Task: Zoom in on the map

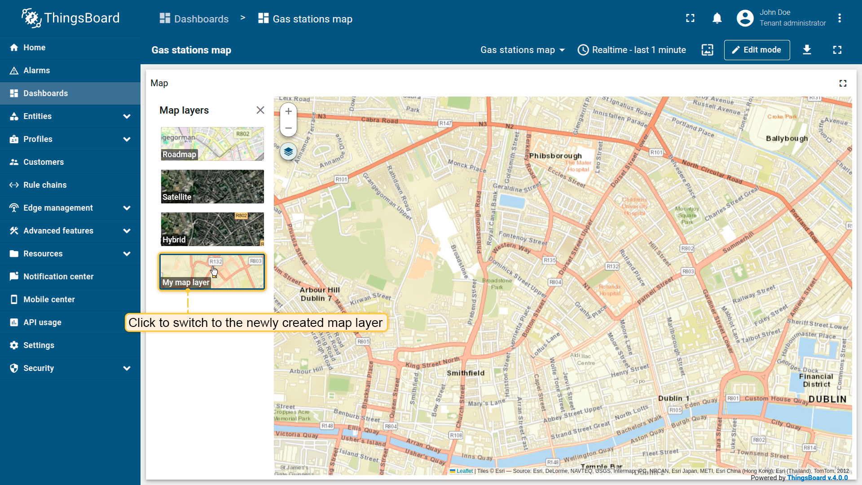Action: tap(288, 111)
